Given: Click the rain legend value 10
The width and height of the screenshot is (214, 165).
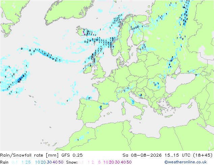Looking at the screenshot, I should [x=38, y=162].
